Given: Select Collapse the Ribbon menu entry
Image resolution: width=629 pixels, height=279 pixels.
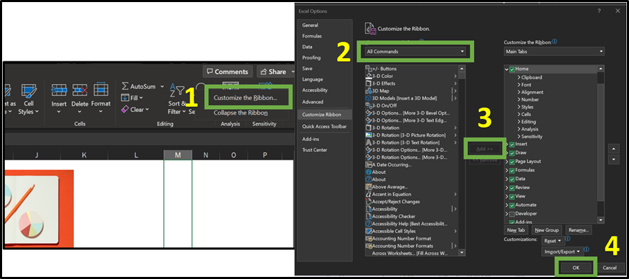Looking at the screenshot, I should coord(241,113).
